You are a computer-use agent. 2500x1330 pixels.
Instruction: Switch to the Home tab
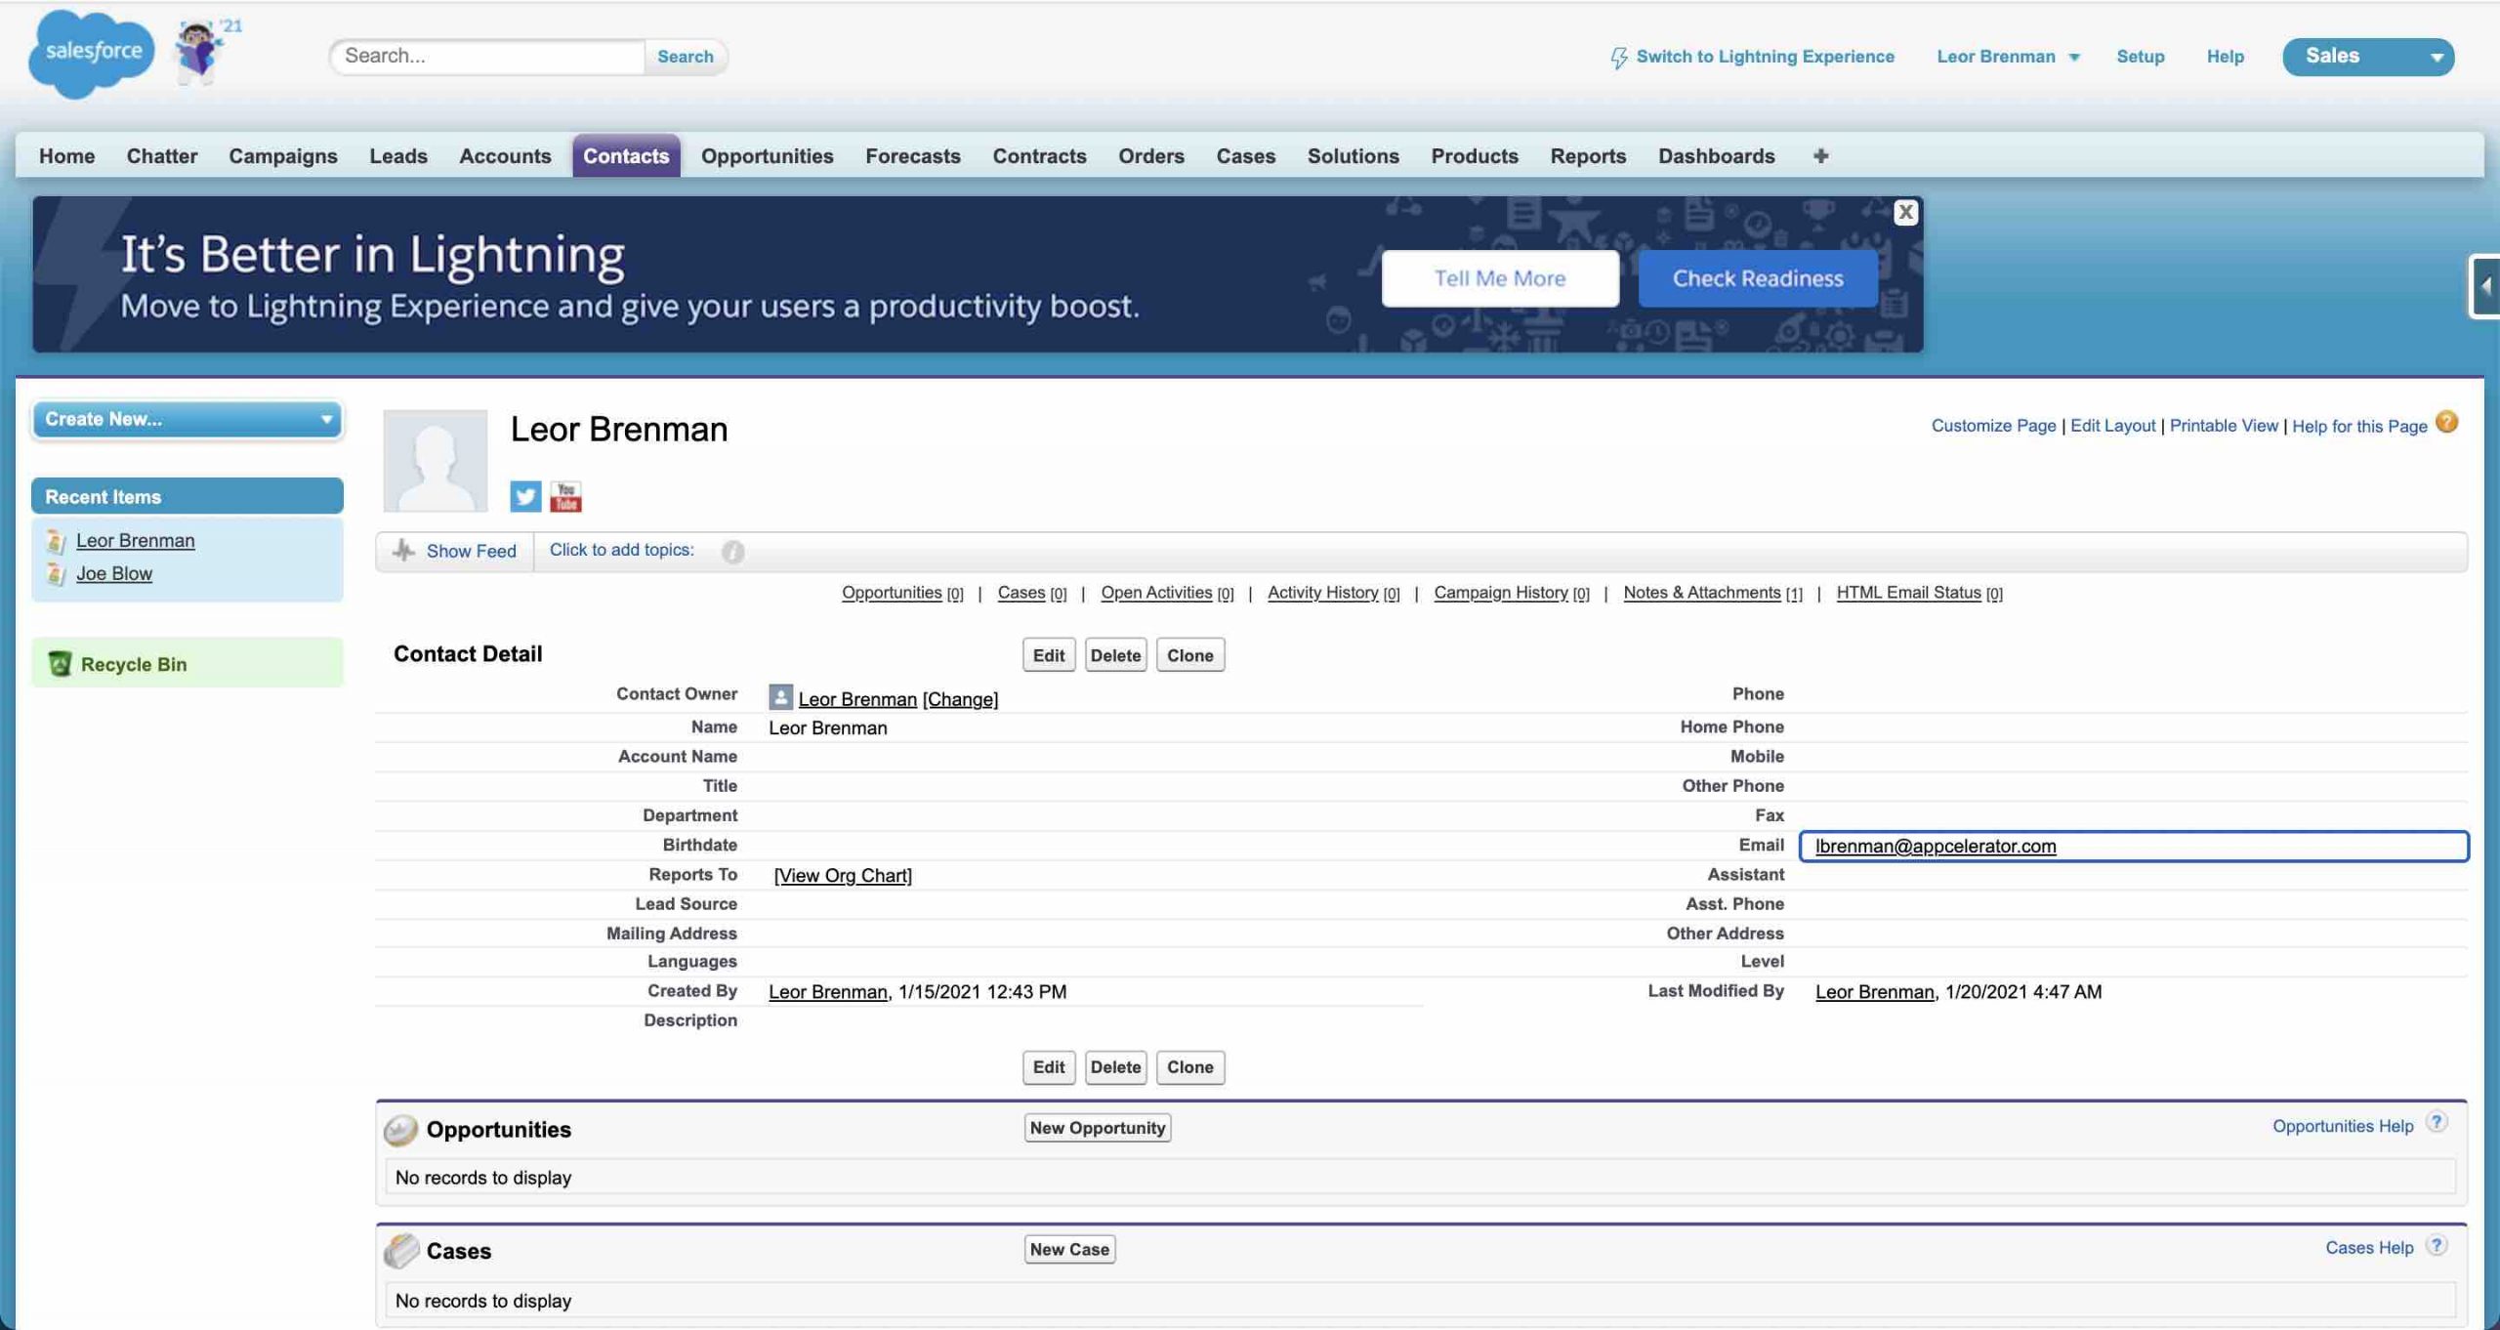point(66,156)
